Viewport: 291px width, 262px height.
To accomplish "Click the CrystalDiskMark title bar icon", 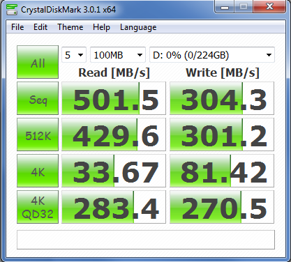I will pyautogui.click(x=12, y=10).
